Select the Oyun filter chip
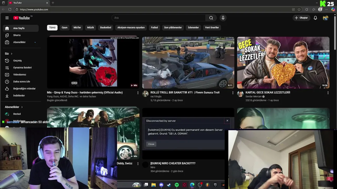 pos(65,28)
